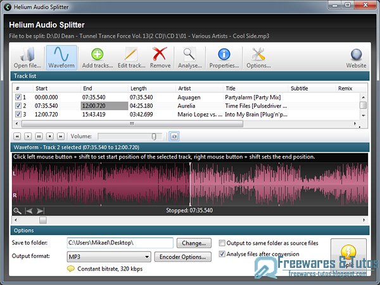Screen dimensions: 380x285
Task: Jump to previous track in playback controls
Action: pos(17,136)
